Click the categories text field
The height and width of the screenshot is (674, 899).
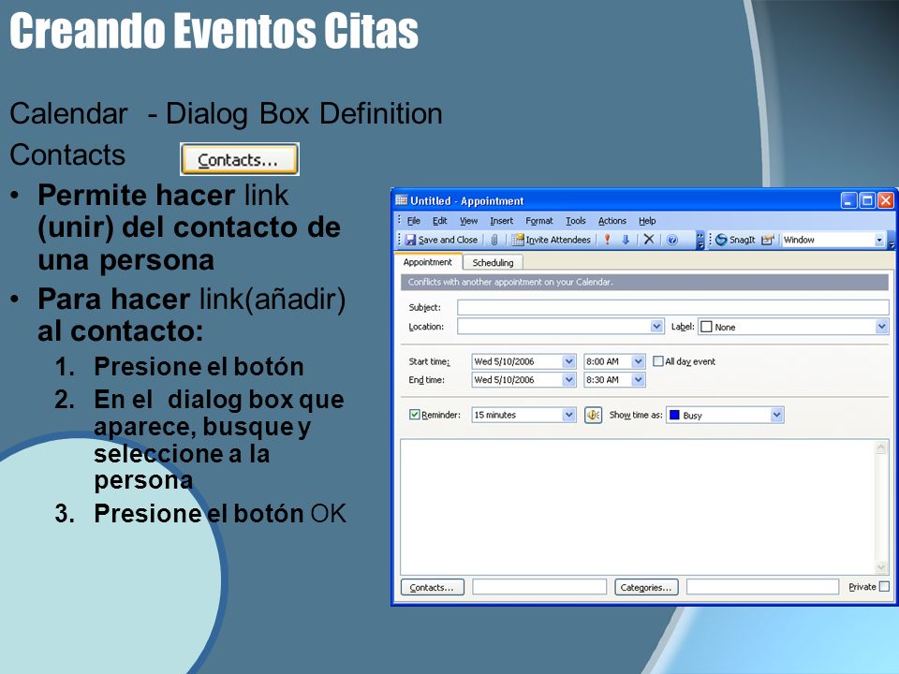click(762, 586)
